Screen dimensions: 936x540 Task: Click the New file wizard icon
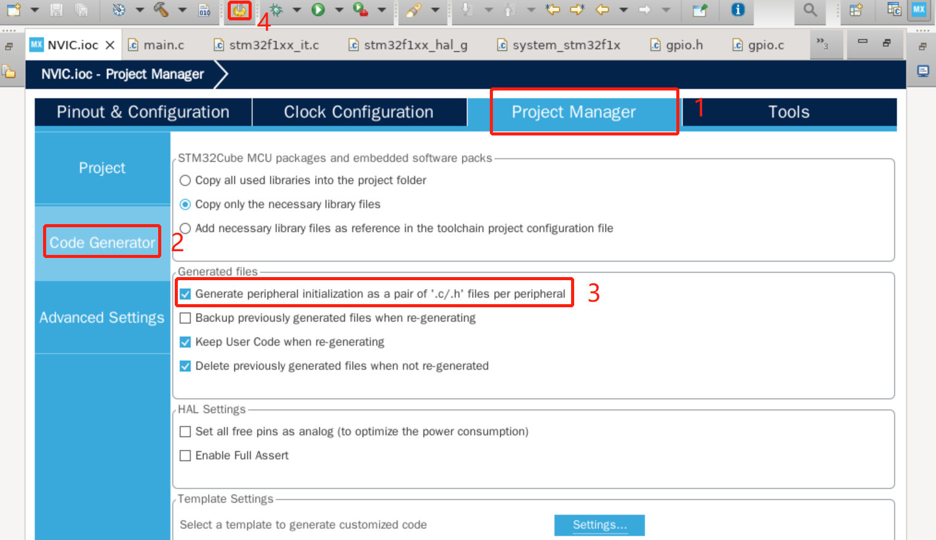tap(14, 9)
